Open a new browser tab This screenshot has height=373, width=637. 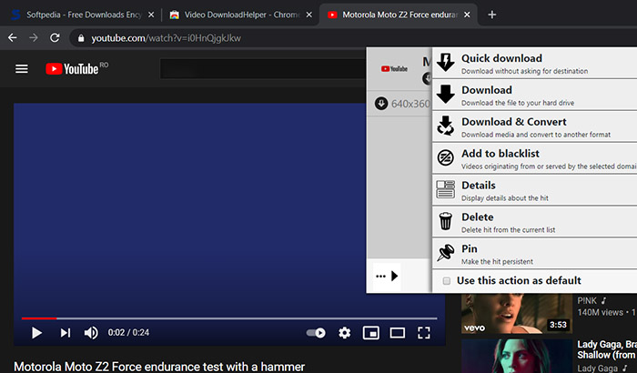point(492,15)
